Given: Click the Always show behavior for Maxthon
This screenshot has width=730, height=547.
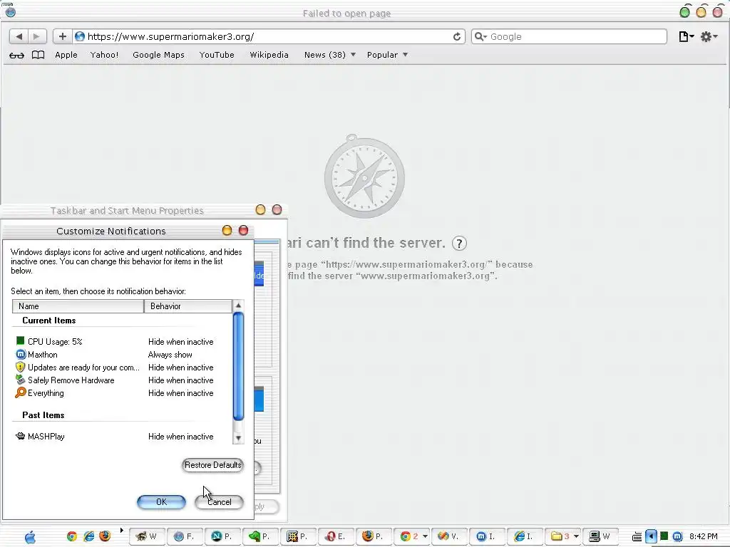Looking at the screenshot, I should pyautogui.click(x=170, y=355).
